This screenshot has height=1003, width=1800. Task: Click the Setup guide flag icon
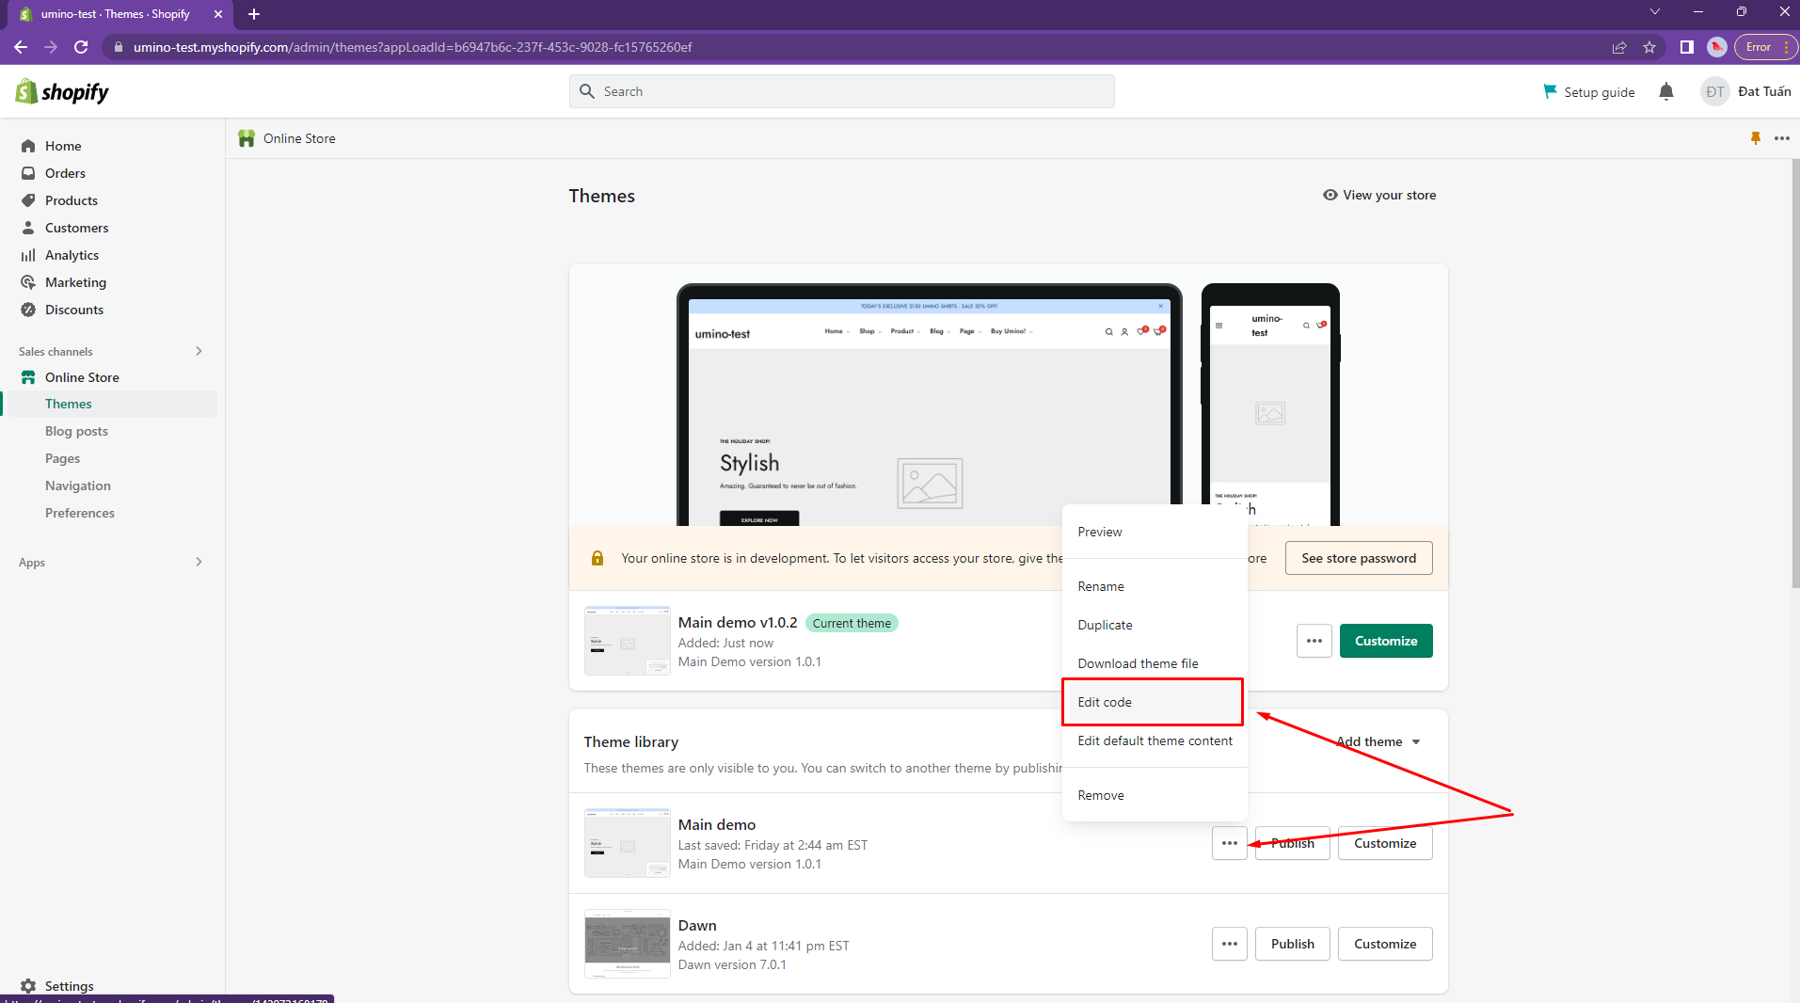point(1550,91)
